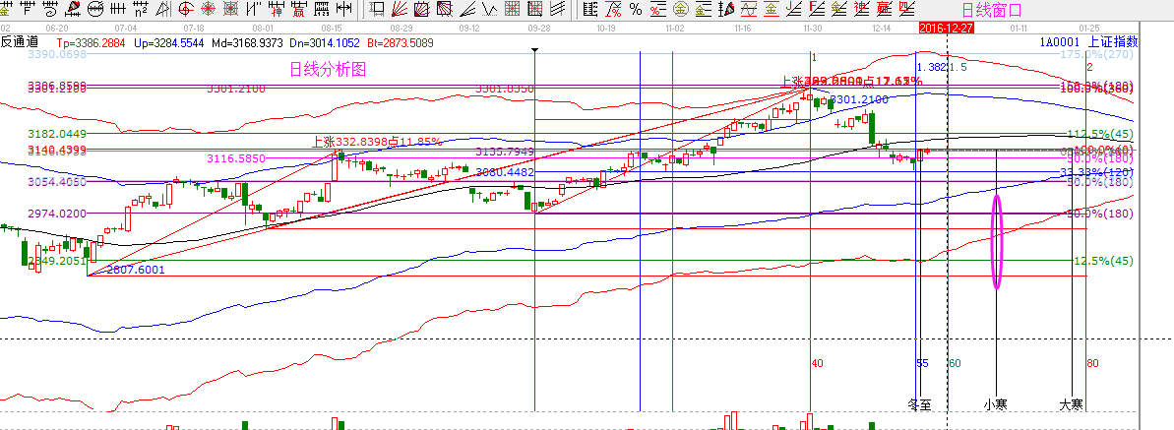
Task: Click the Up=3284.5544 indicator value
Action: 169,42
